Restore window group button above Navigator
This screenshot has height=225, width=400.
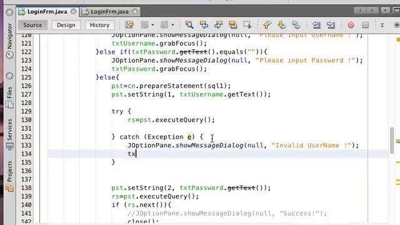point(9,12)
